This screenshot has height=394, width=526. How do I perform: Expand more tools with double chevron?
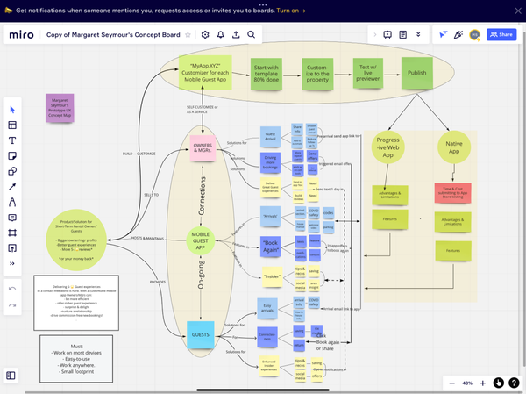pos(12,263)
